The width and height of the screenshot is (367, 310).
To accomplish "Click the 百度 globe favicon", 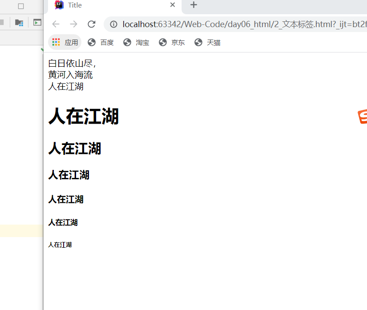I will click(x=91, y=42).
